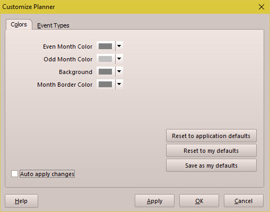Viewport: 270px width, 212px height.
Task: Click the Odd Month Color swatch
Action: pyautogui.click(x=106, y=59)
